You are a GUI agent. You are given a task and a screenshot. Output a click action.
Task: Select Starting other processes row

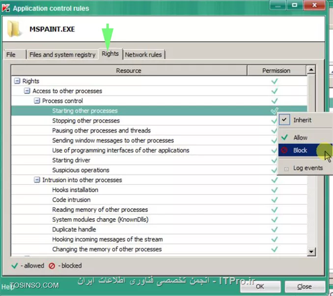(159, 111)
